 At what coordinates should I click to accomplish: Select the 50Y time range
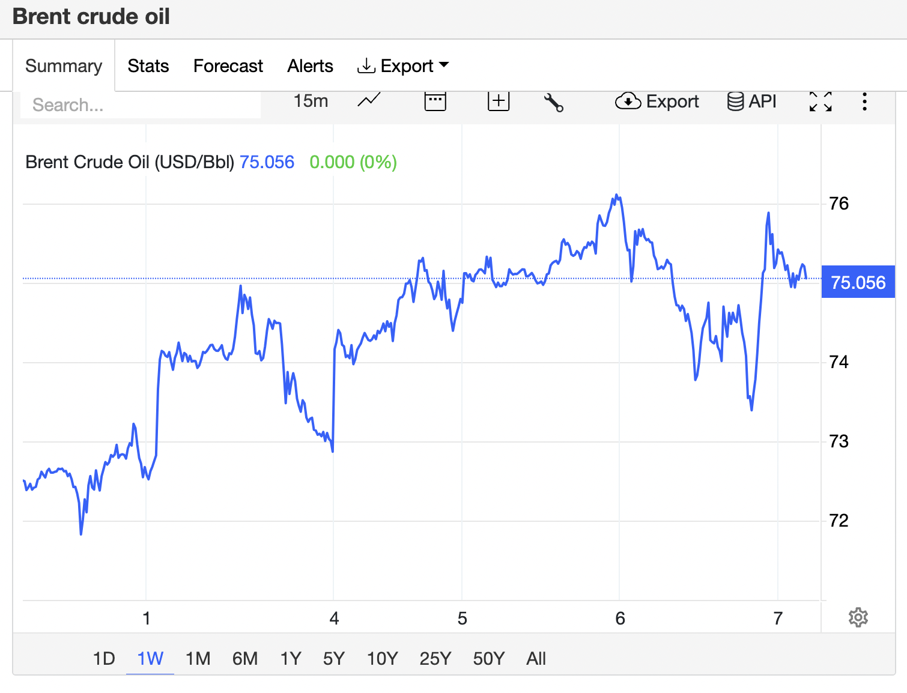[x=489, y=659]
